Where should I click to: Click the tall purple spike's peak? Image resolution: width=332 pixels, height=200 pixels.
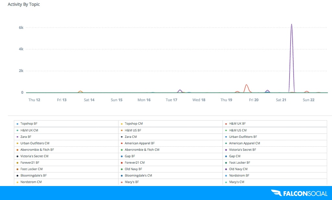291,24
